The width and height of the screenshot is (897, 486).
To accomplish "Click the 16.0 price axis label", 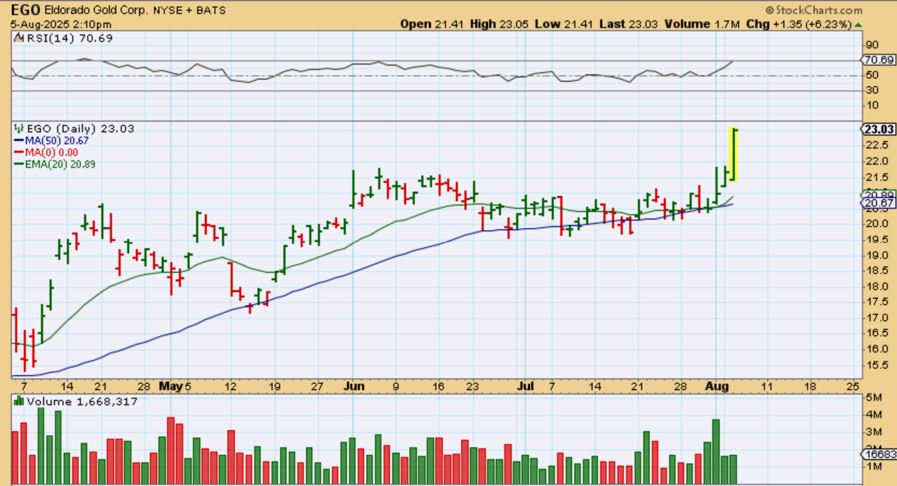I will (x=877, y=349).
